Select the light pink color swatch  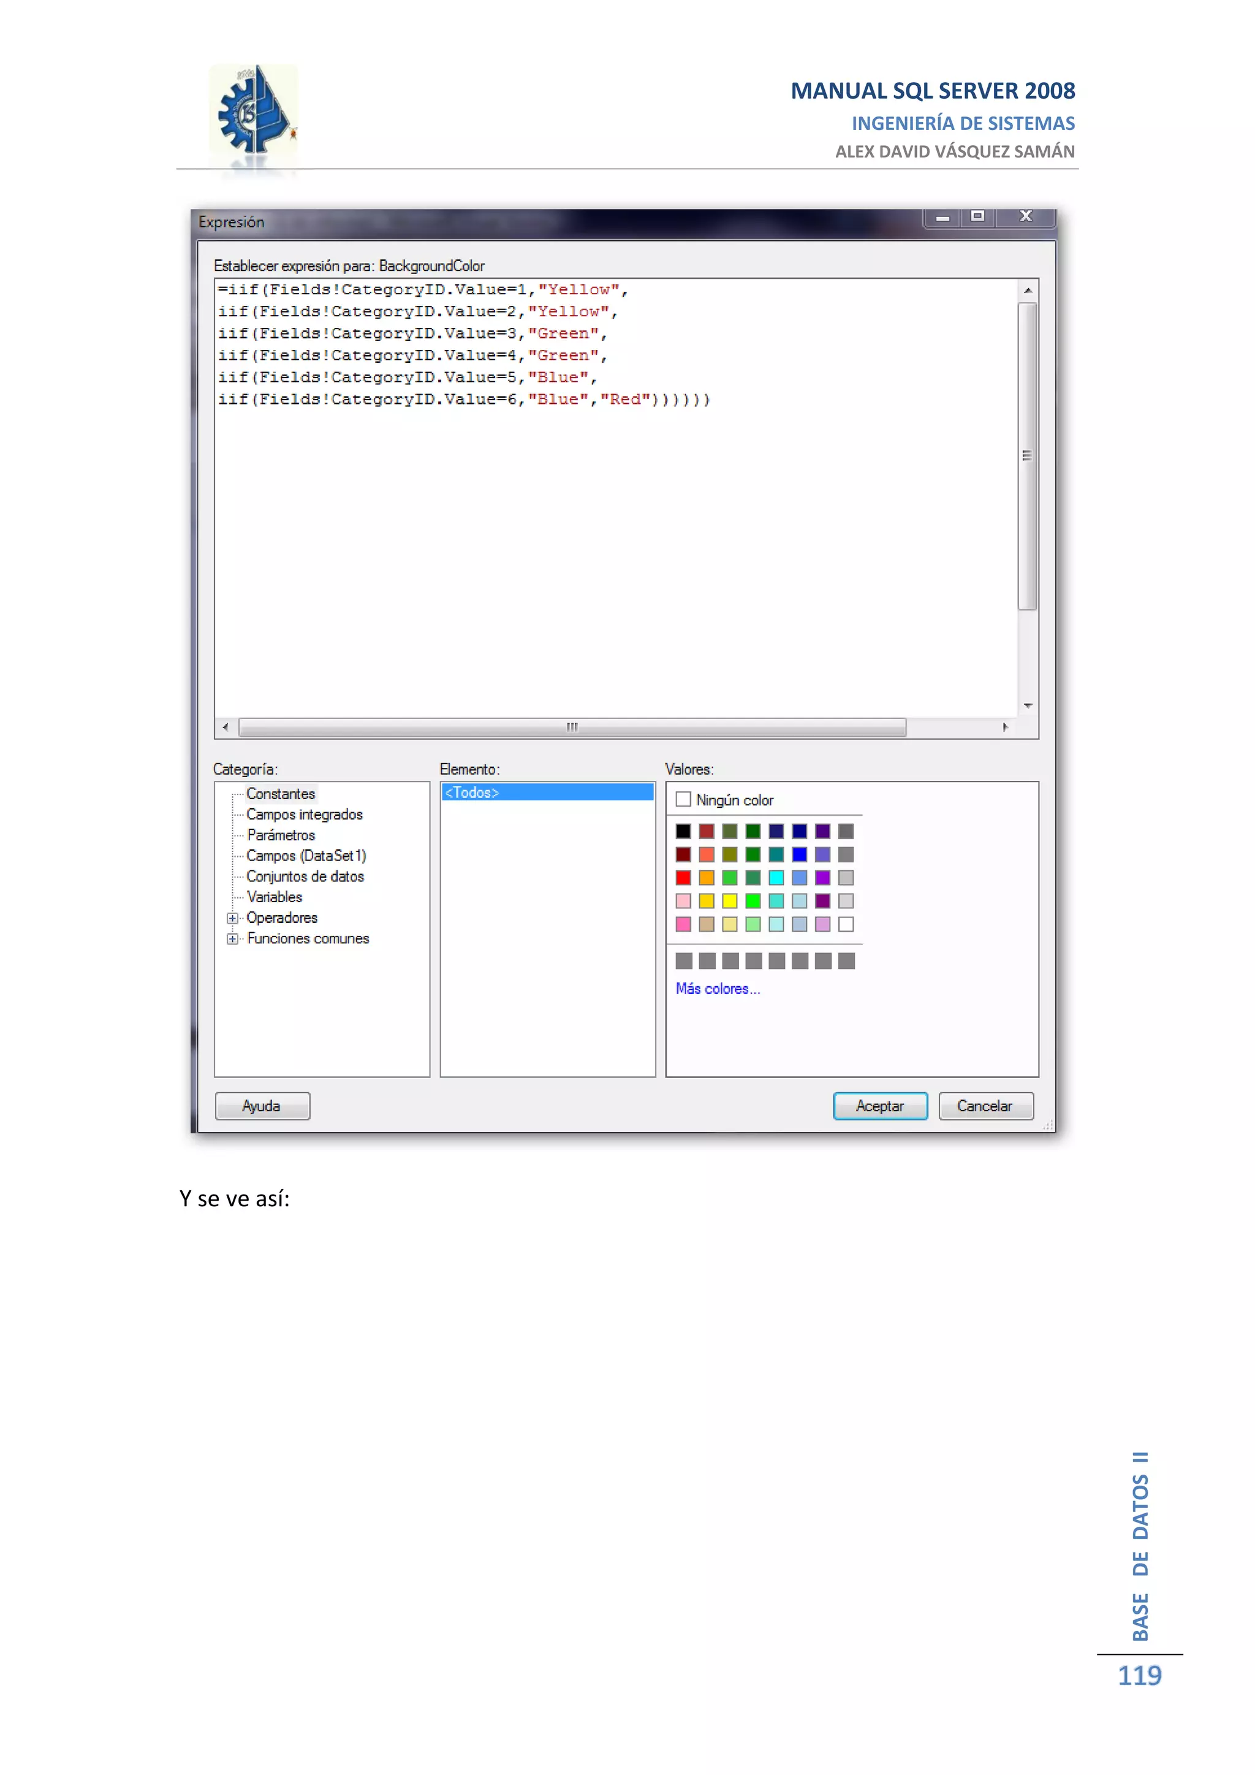(683, 900)
